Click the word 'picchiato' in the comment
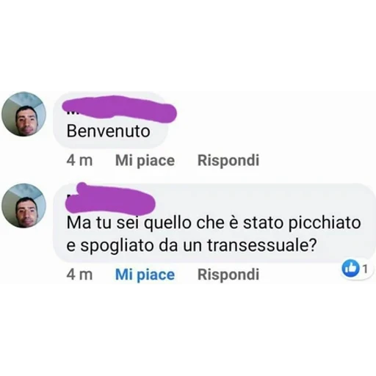Screen dimensions: 376x376 click(325, 223)
